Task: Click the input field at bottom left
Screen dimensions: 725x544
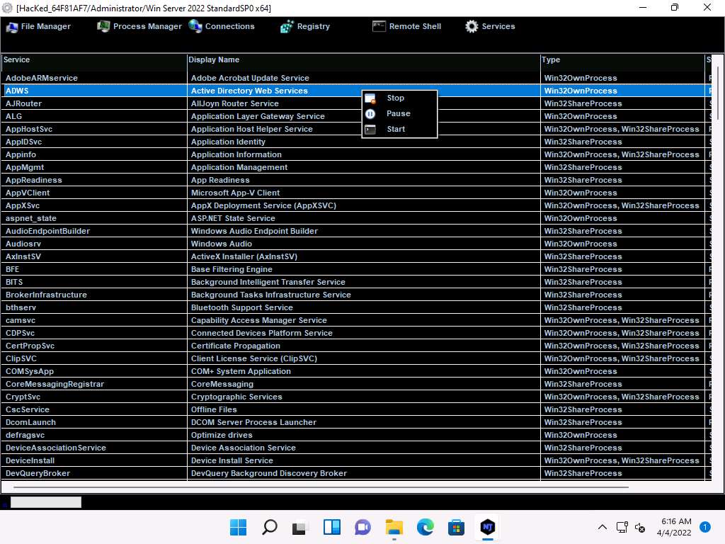Action: tap(45, 502)
